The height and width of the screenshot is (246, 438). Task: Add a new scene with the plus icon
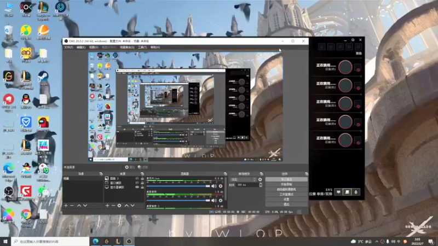pyautogui.click(x=66, y=206)
